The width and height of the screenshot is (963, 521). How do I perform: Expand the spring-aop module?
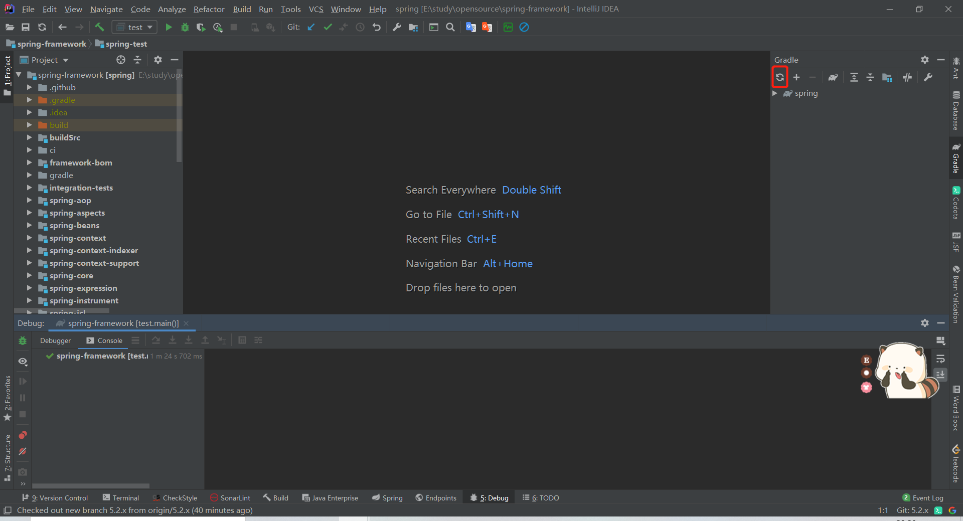29,200
